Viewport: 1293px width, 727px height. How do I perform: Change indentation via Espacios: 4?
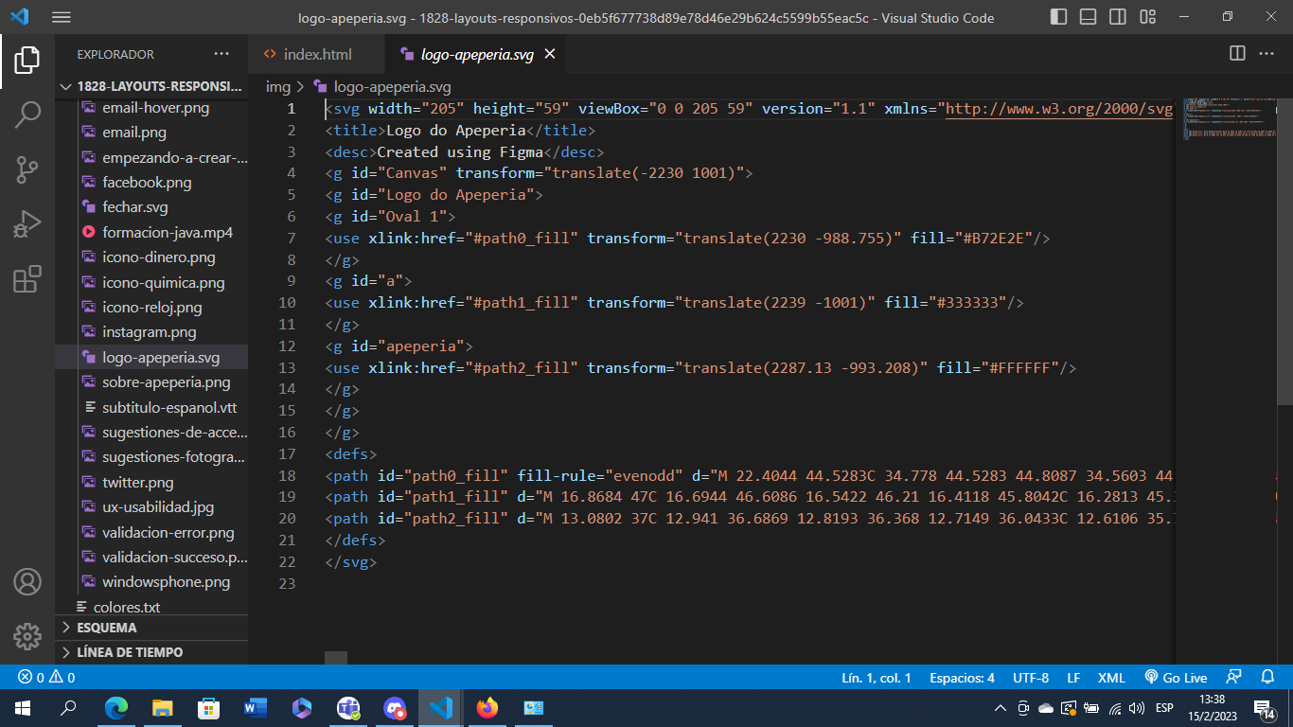tap(962, 678)
